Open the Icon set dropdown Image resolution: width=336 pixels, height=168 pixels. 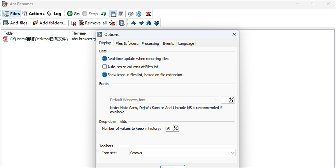click(182, 153)
